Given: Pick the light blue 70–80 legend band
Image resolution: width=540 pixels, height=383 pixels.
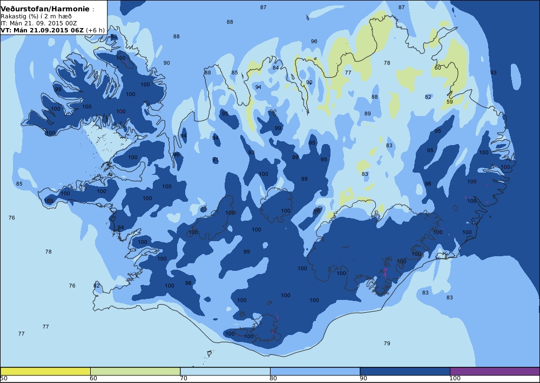Looking at the screenshot, I should tap(225, 371).
